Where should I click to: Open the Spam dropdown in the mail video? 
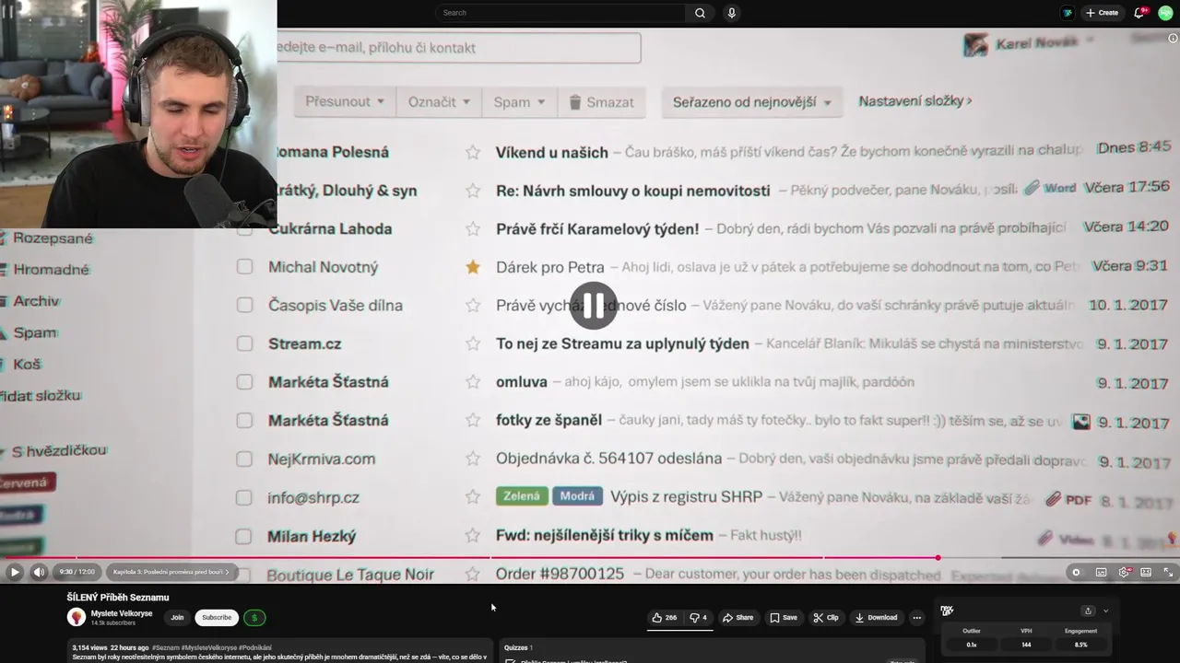click(x=519, y=102)
